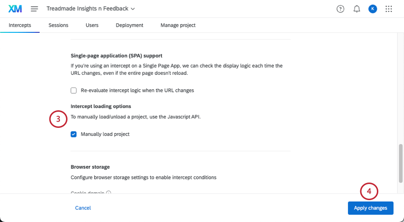Enable Re-evaluate intercept logic when URL changes
The width and height of the screenshot is (404, 222).
74,90
